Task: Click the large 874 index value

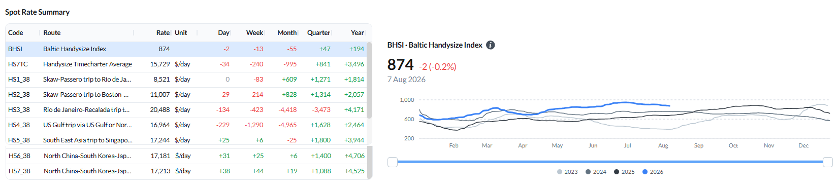Action: 400,65
